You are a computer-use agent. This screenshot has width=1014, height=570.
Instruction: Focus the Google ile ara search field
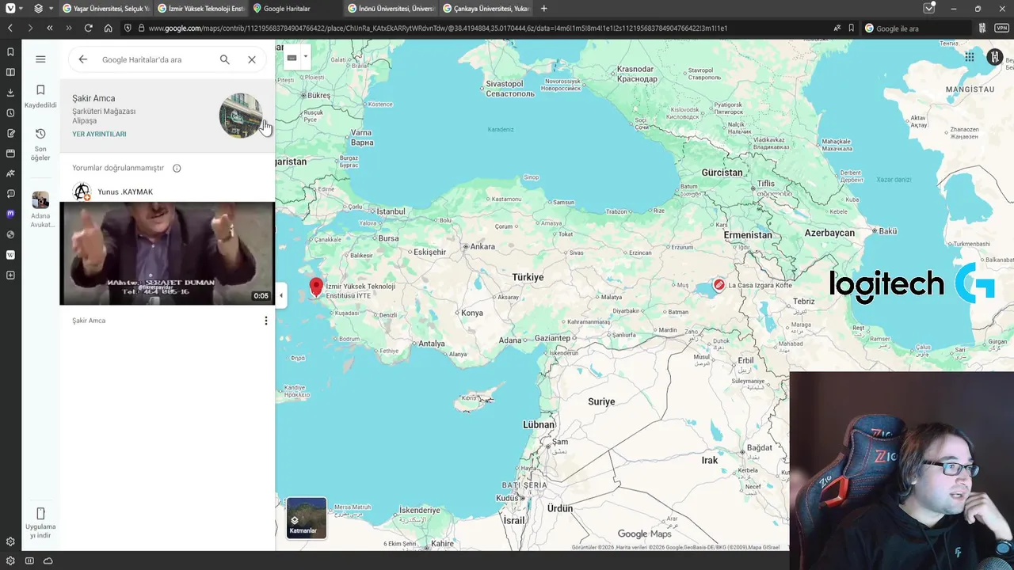coord(917,28)
